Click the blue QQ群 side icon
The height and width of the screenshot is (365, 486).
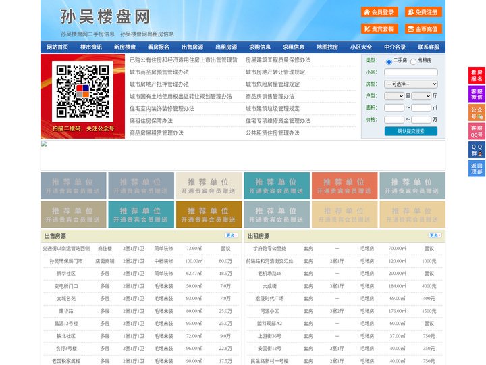[477, 150]
